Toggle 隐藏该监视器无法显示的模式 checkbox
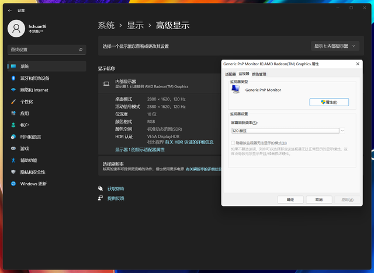The width and height of the screenshot is (374, 273). pyautogui.click(x=233, y=143)
